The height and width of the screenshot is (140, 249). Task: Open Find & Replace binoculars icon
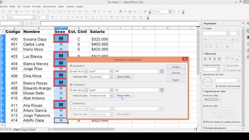coord(121,11)
